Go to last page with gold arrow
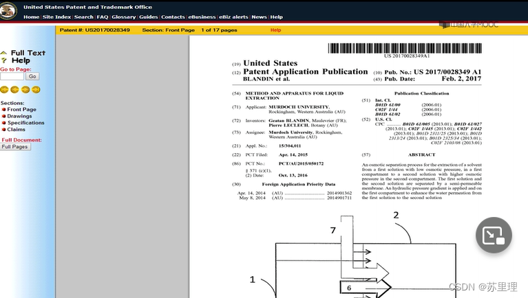This screenshot has height=298, width=528. pos(36,89)
